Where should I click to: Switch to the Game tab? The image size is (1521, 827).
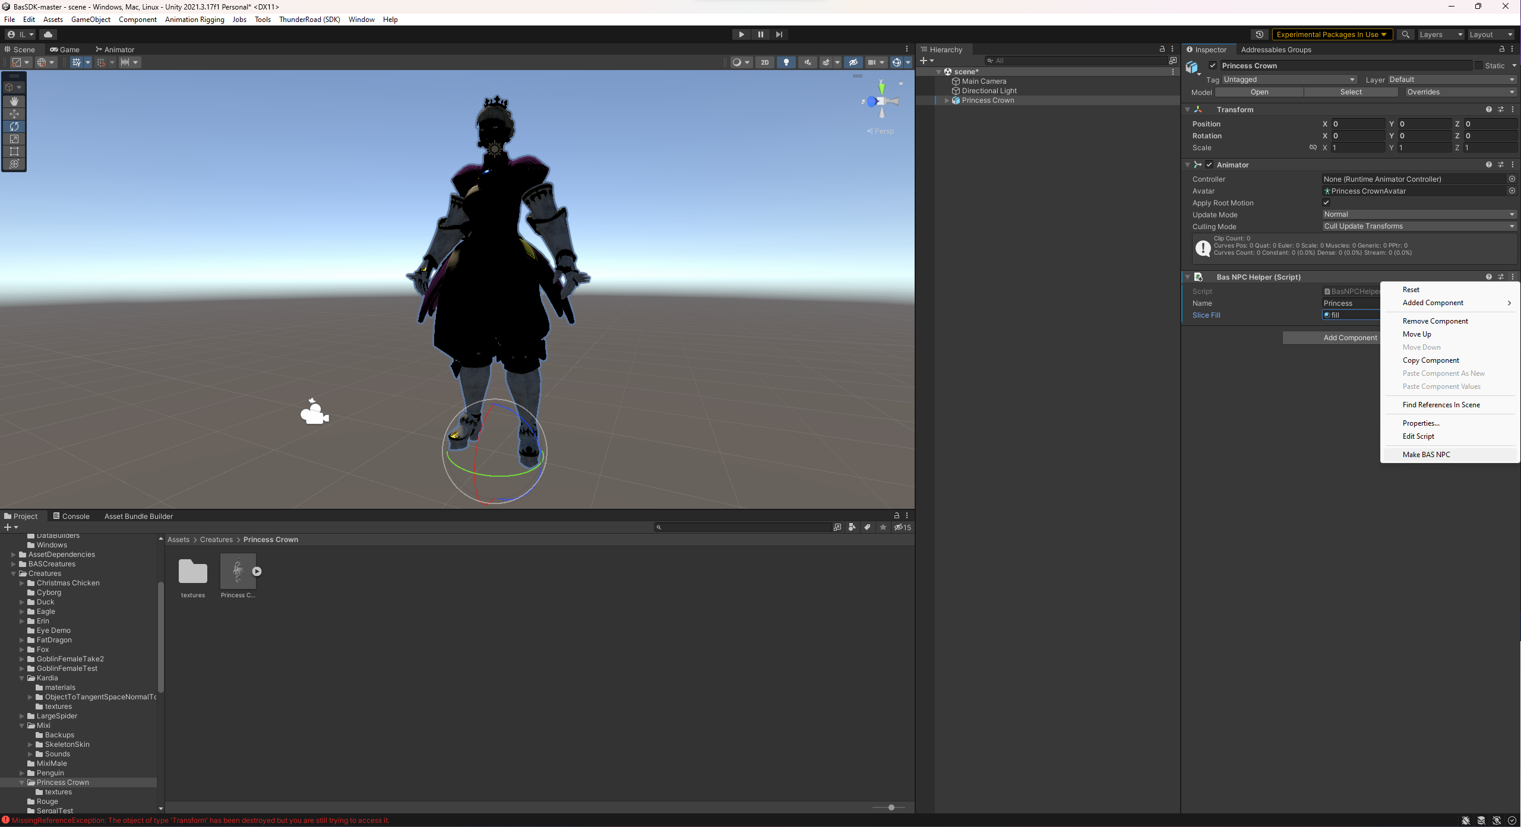click(65, 49)
